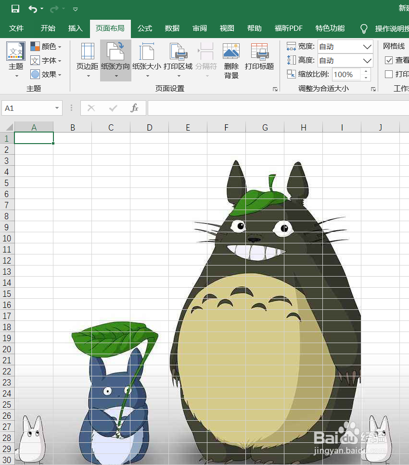Open the 特色功能 ribbon tab
Viewport: 409px width, 465px height.
pos(330,28)
